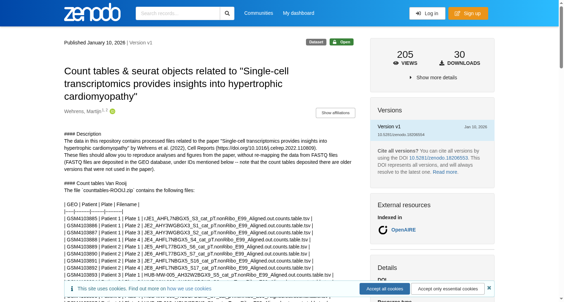Show author affiliations
This screenshot has height=302, width=564.
click(336, 113)
